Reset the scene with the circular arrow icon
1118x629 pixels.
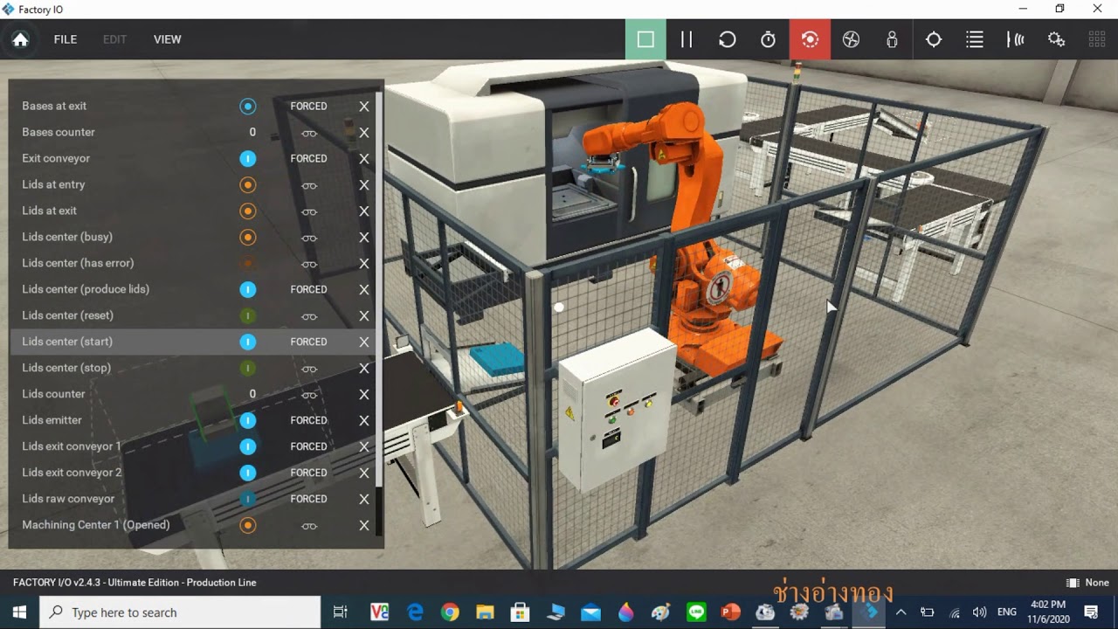(727, 39)
